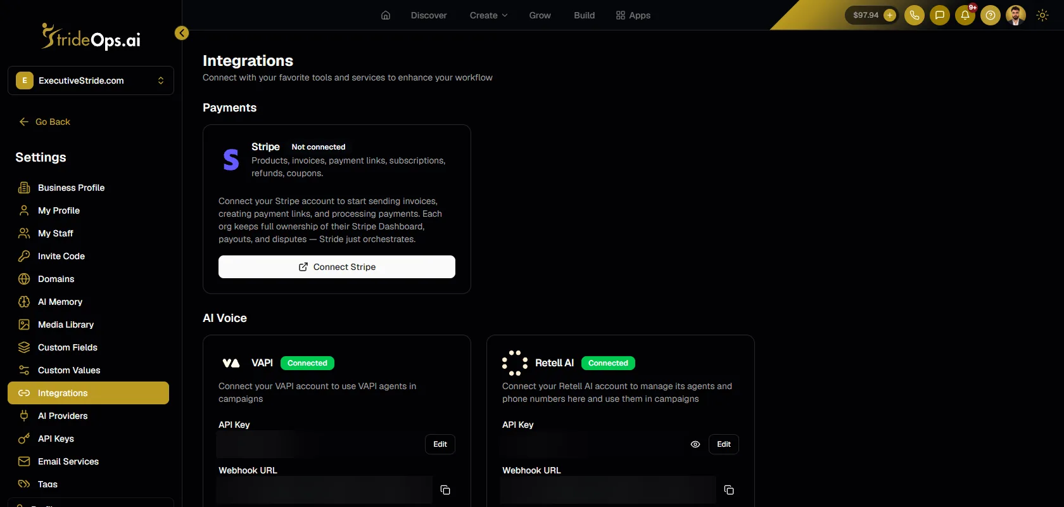This screenshot has height=507, width=1064.
Task: Open the Discover tab
Action: pyautogui.click(x=429, y=15)
